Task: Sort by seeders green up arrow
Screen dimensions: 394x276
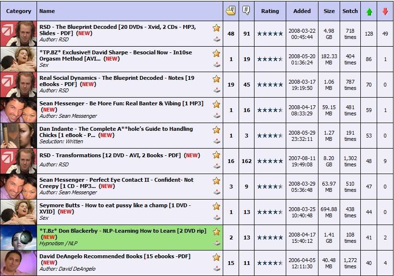Action: pyautogui.click(x=369, y=11)
